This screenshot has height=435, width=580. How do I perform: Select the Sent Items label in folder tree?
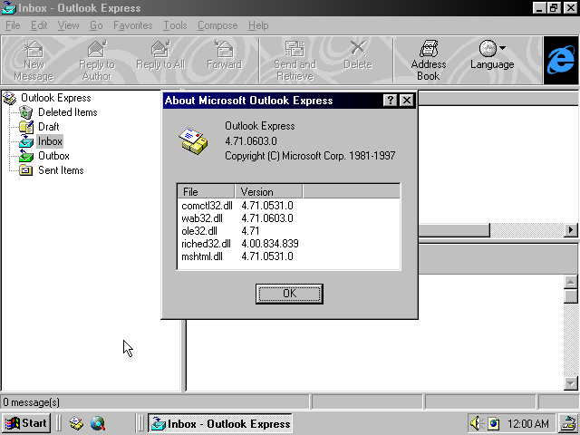pyautogui.click(x=61, y=170)
